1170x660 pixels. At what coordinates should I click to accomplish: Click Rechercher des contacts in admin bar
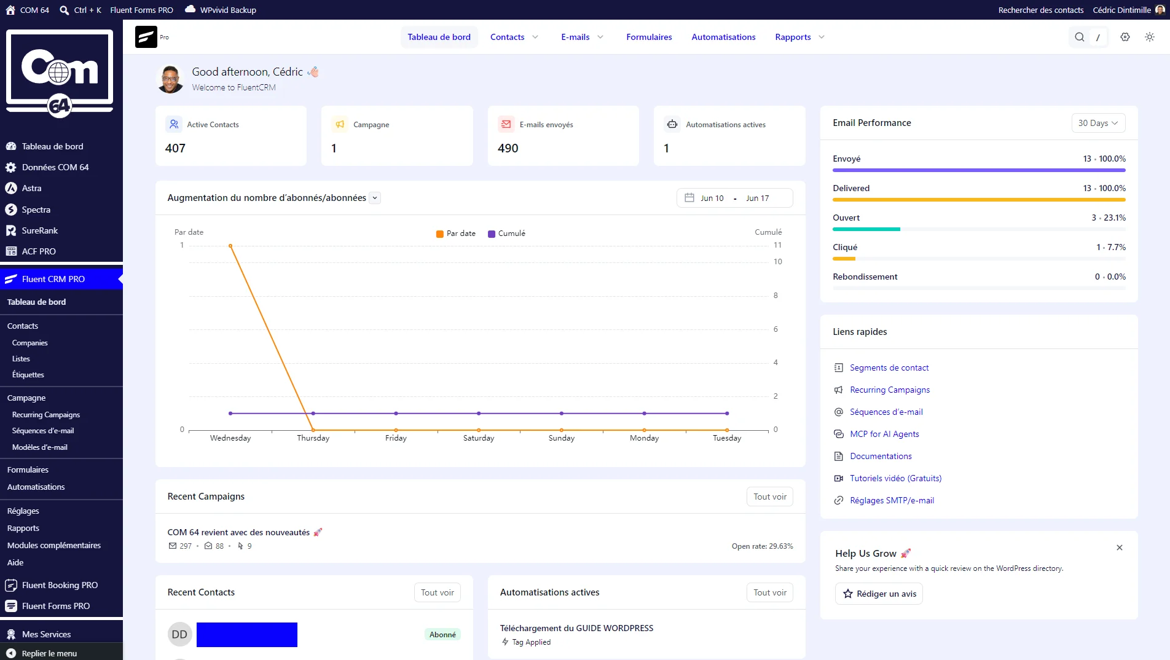point(1041,10)
